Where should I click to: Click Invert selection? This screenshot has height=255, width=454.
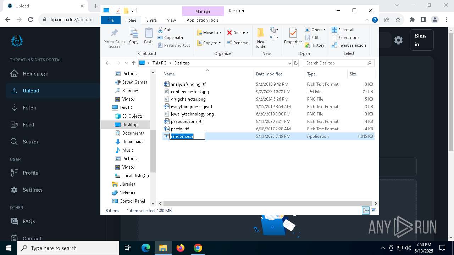pyautogui.click(x=349, y=45)
